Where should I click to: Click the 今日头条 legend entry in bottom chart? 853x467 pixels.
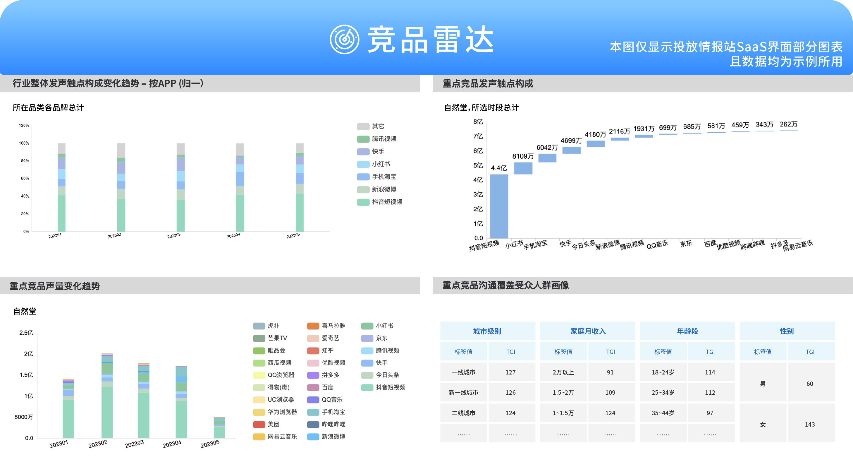tap(380, 375)
